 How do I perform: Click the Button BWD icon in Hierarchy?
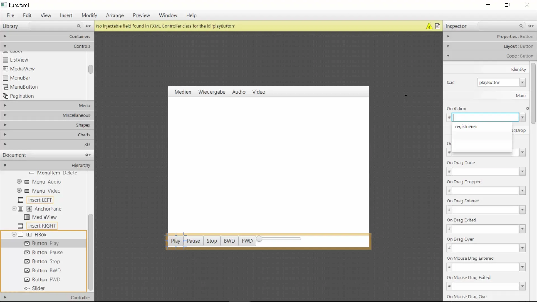tap(27, 271)
